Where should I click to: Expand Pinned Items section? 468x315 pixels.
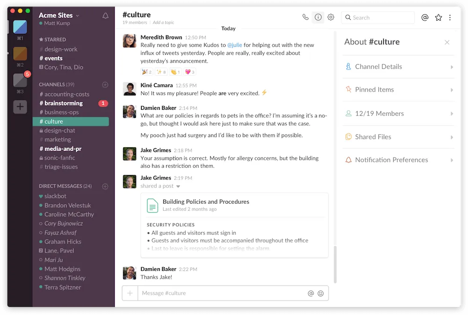tap(398, 90)
